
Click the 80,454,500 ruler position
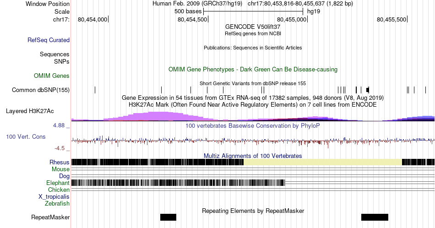pyautogui.click(x=192, y=19)
